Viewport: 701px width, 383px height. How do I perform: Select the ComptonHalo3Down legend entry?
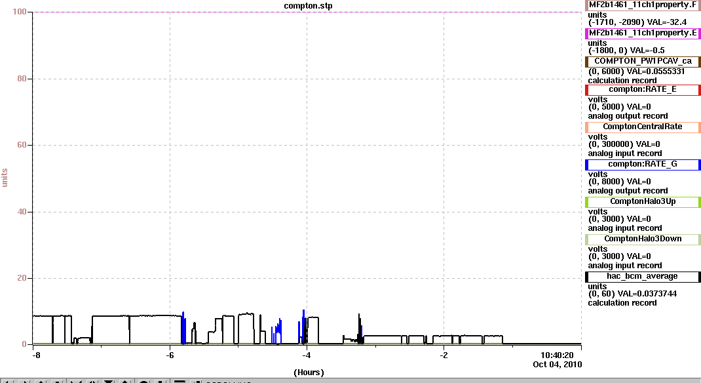(643, 239)
